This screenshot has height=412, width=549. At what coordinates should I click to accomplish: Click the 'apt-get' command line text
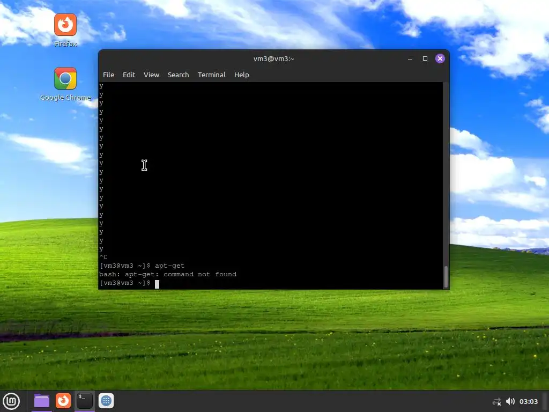tap(169, 266)
